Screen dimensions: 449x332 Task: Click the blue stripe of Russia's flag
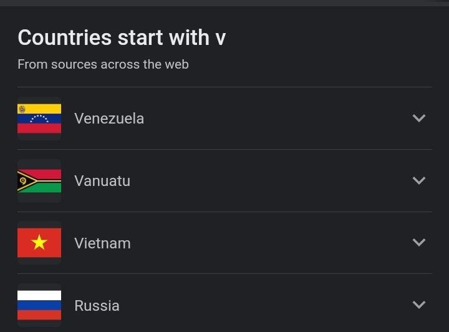coord(39,305)
